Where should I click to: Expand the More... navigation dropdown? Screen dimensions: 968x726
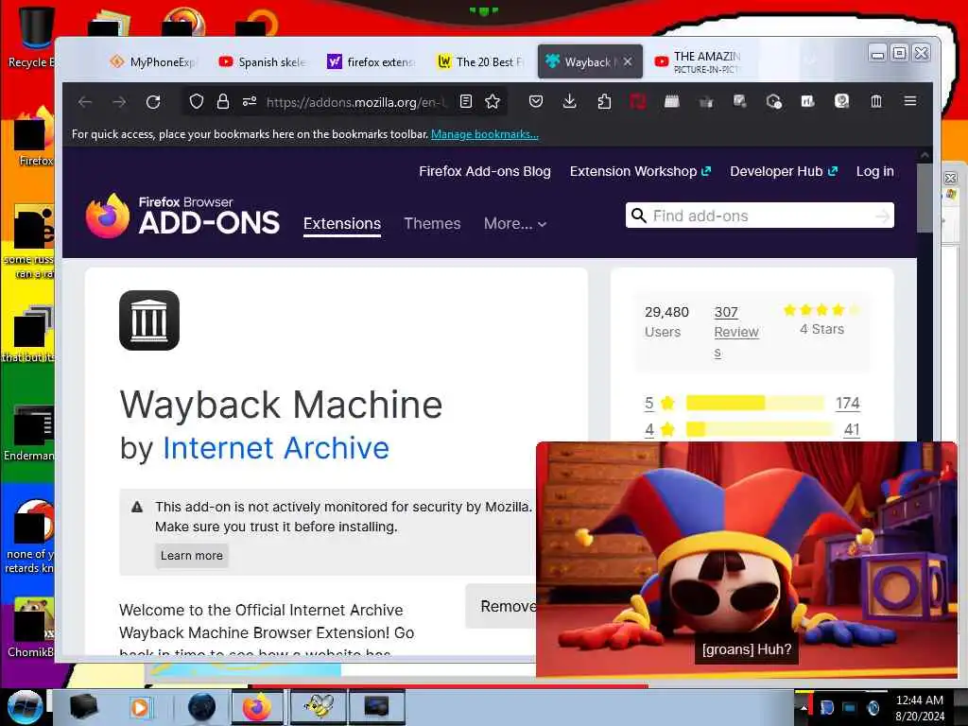point(515,223)
